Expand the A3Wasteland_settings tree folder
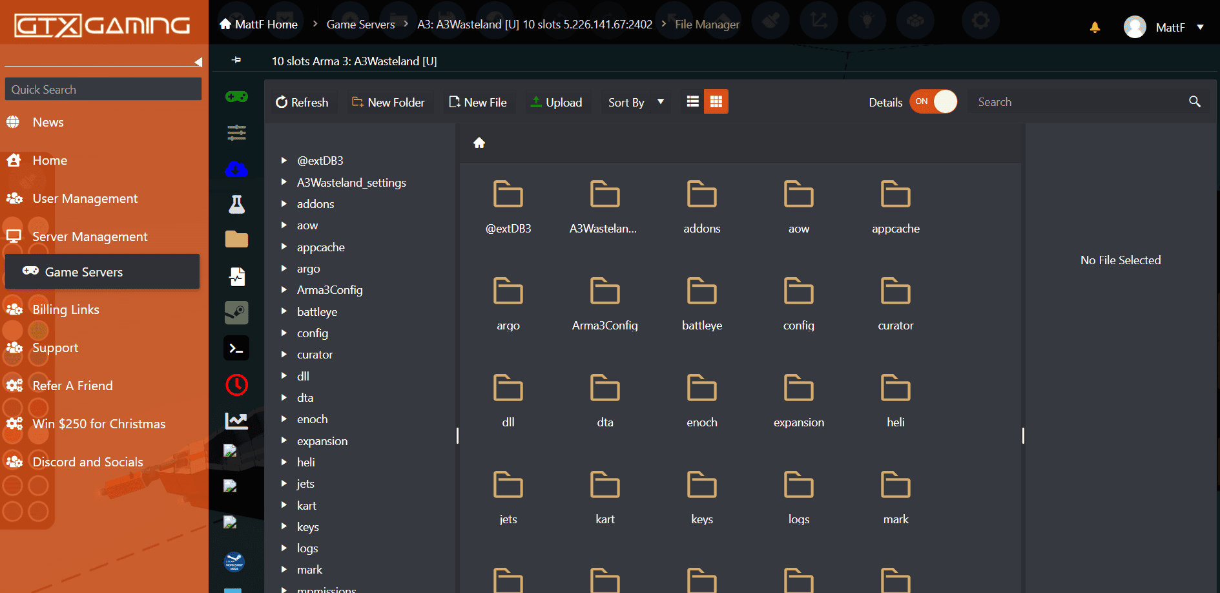 [284, 183]
